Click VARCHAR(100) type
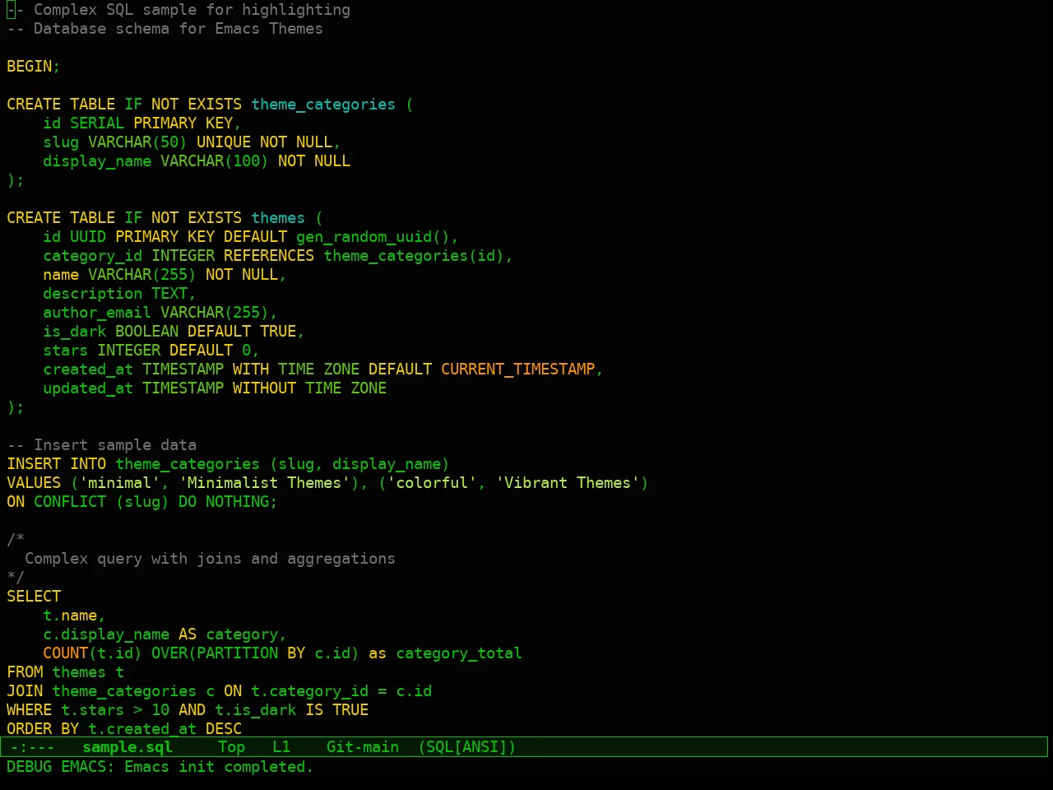Screen dimensions: 1053x790 (214, 161)
